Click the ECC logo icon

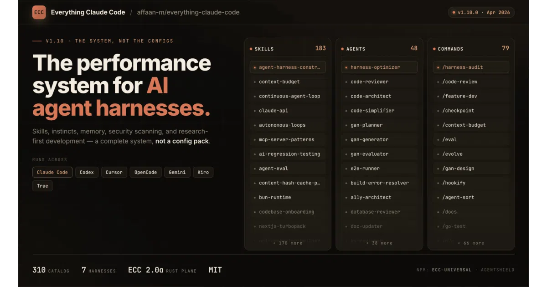tap(39, 12)
